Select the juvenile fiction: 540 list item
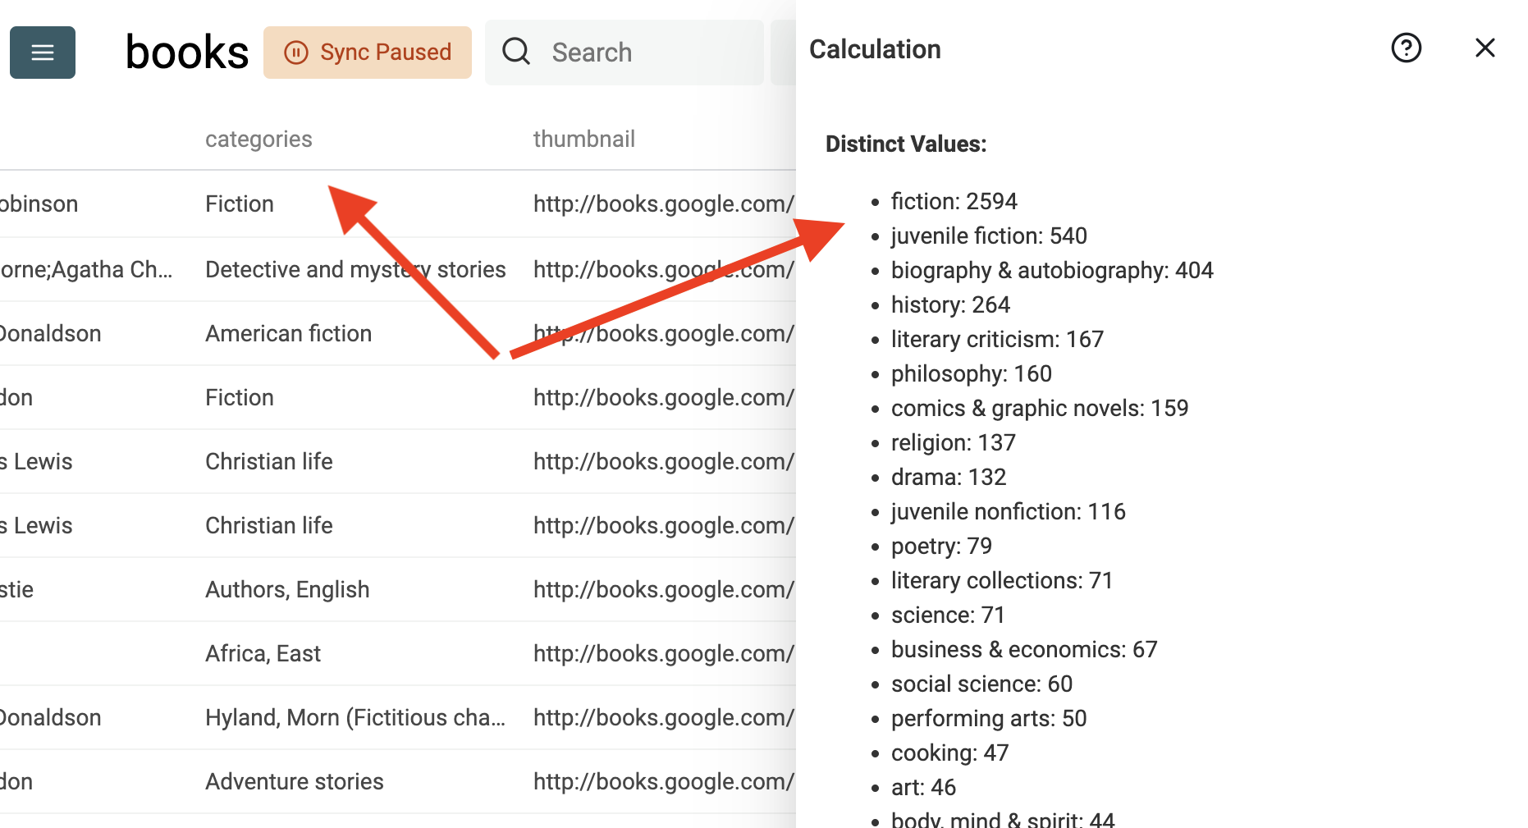1528x828 pixels. [x=988, y=236]
